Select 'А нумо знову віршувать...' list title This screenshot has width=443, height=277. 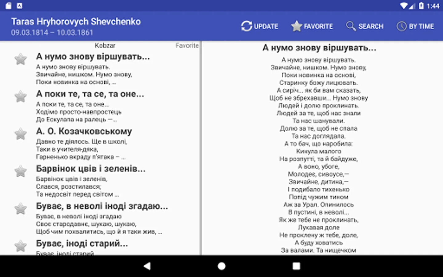[93, 57]
